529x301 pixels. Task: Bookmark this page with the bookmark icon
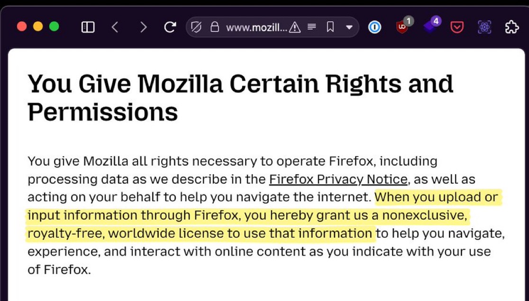pyautogui.click(x=330, y=27)
